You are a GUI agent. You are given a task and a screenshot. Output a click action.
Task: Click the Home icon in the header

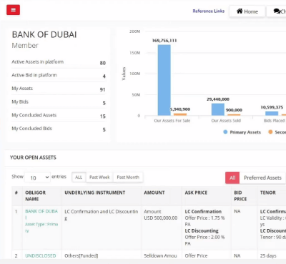tap(240, 11)
